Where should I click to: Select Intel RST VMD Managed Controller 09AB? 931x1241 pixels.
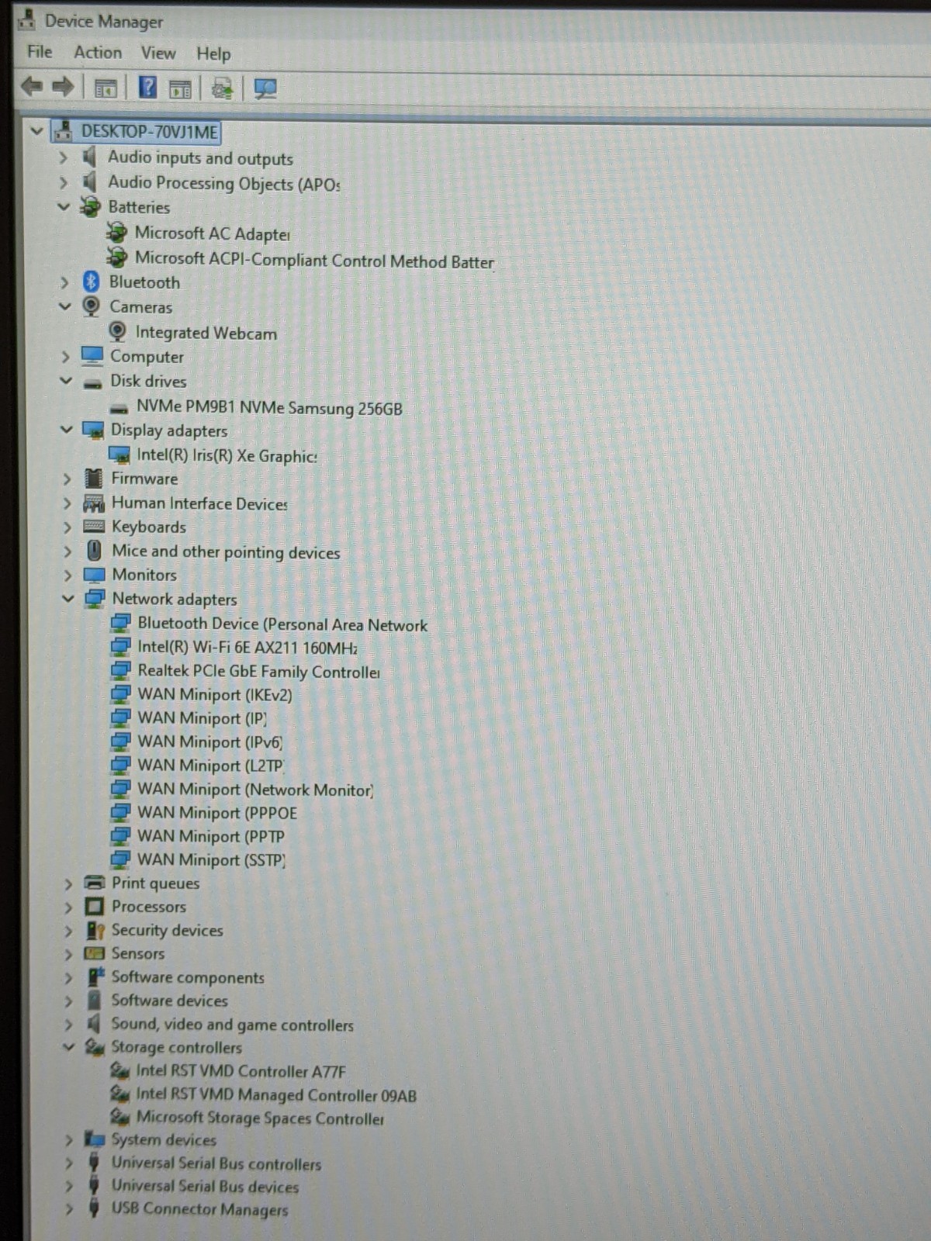[x=276, y=1095]
